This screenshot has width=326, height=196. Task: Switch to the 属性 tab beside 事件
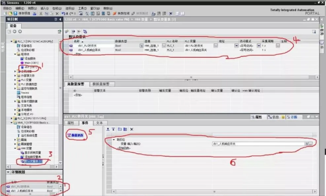70,123
